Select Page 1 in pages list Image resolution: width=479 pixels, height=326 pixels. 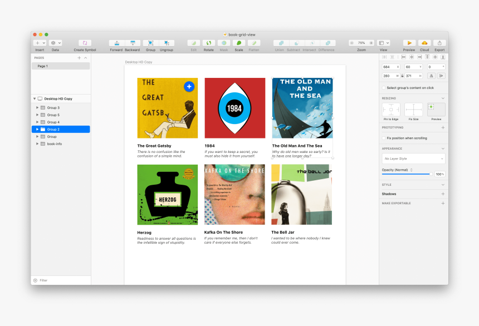click(x=61, y=66)
